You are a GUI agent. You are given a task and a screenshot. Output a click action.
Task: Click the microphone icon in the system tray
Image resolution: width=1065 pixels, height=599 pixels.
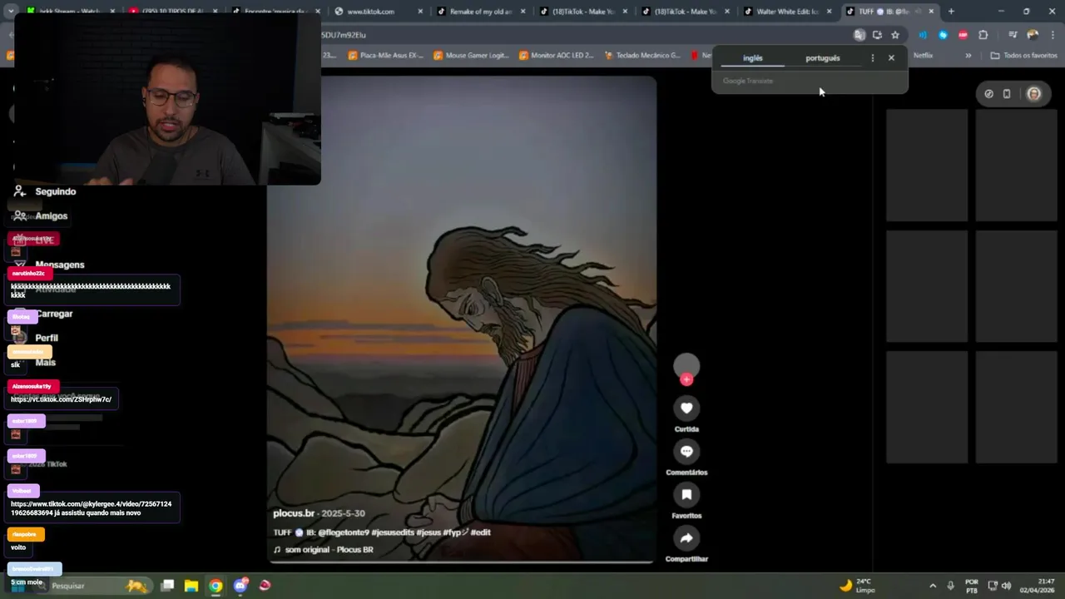click(951, 586)
